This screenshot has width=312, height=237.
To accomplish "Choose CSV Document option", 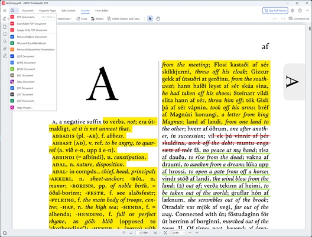I will [x=33, y=101].
